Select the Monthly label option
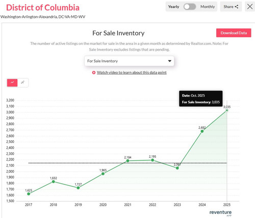Screen dimensions: 255x218 pyautogui.click(x=208, y=7)
